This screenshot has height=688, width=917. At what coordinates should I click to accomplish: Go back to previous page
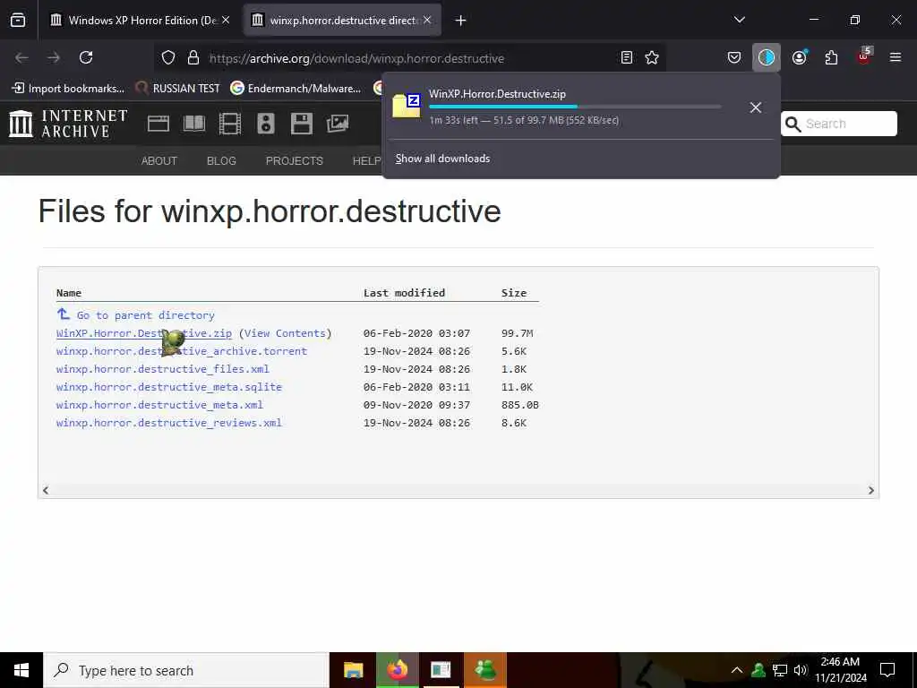[21, 57]
